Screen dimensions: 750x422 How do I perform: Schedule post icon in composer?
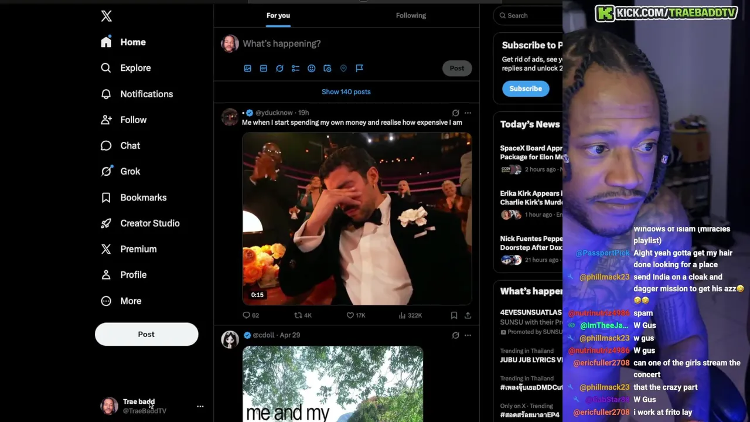[x=328, y=69]
